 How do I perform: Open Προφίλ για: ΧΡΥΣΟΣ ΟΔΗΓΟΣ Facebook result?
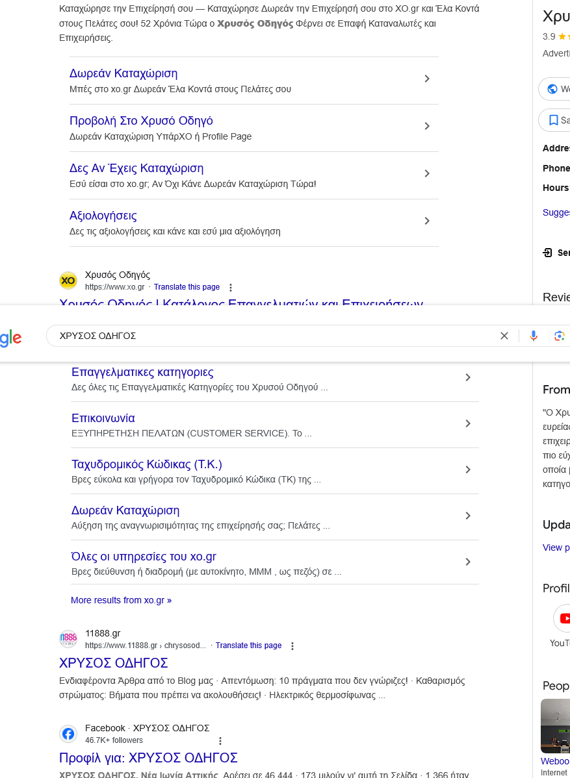tap(148, 758)
